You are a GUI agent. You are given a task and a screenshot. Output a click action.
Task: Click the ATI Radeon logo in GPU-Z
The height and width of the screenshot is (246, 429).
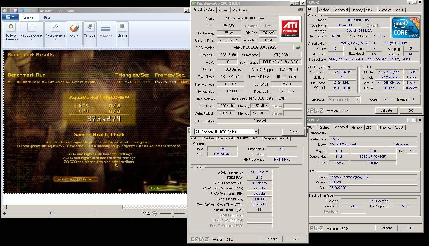pyautogui.click(x=290, y=29)
